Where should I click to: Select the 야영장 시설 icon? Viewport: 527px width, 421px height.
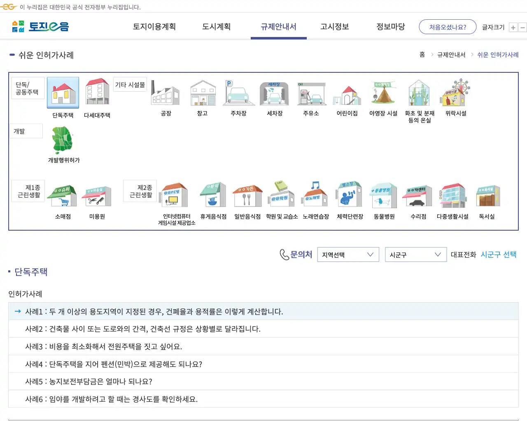(383, 95)
